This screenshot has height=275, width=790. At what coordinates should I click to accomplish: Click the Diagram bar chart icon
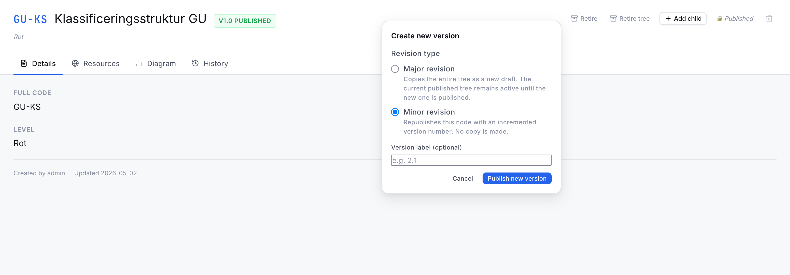[139, 63]
